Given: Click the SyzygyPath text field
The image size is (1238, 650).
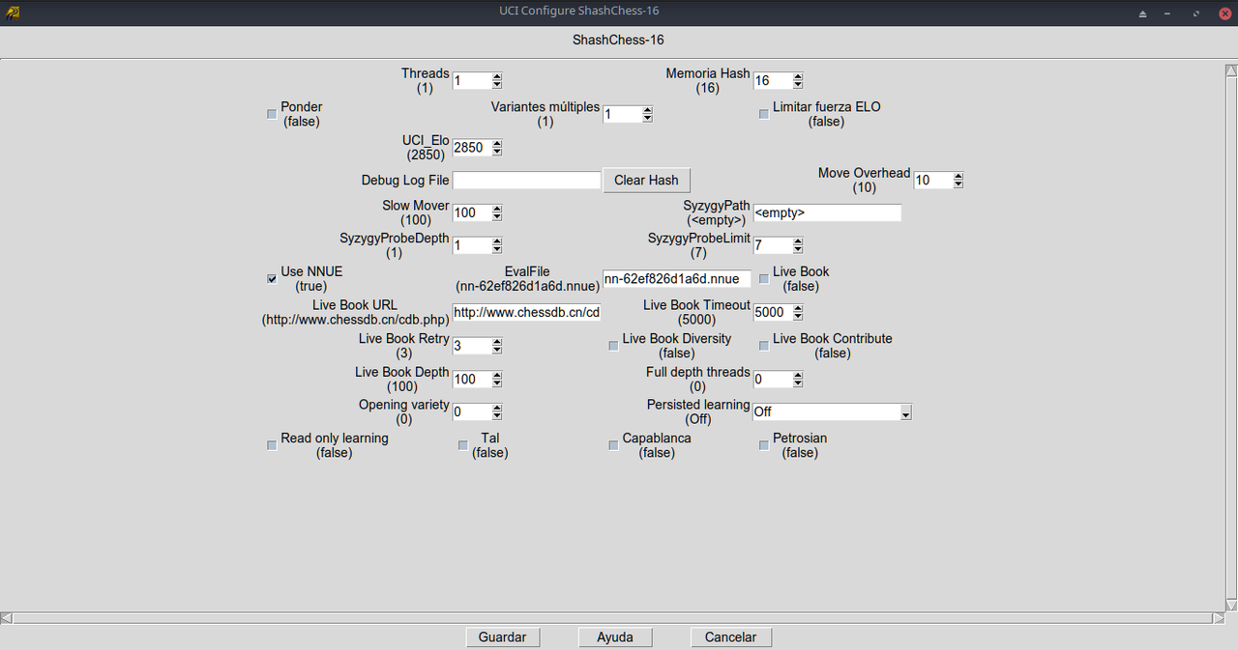Looking at the screenshot, I should pos(827,212).
